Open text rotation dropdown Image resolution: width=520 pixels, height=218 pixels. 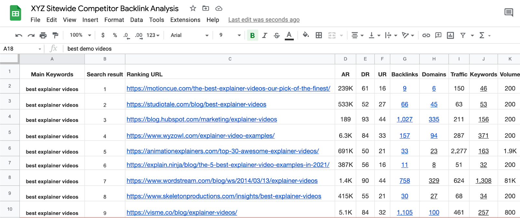point(408,35)
